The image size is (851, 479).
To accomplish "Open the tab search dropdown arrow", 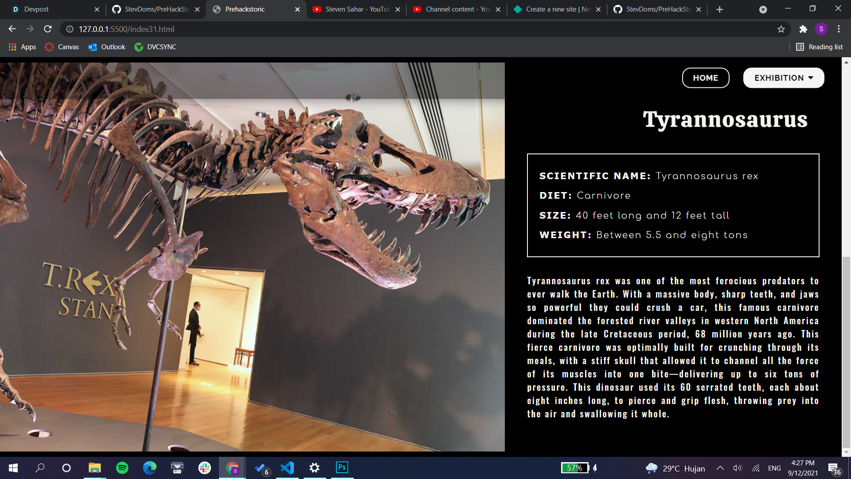I will [x=763, y=9].
